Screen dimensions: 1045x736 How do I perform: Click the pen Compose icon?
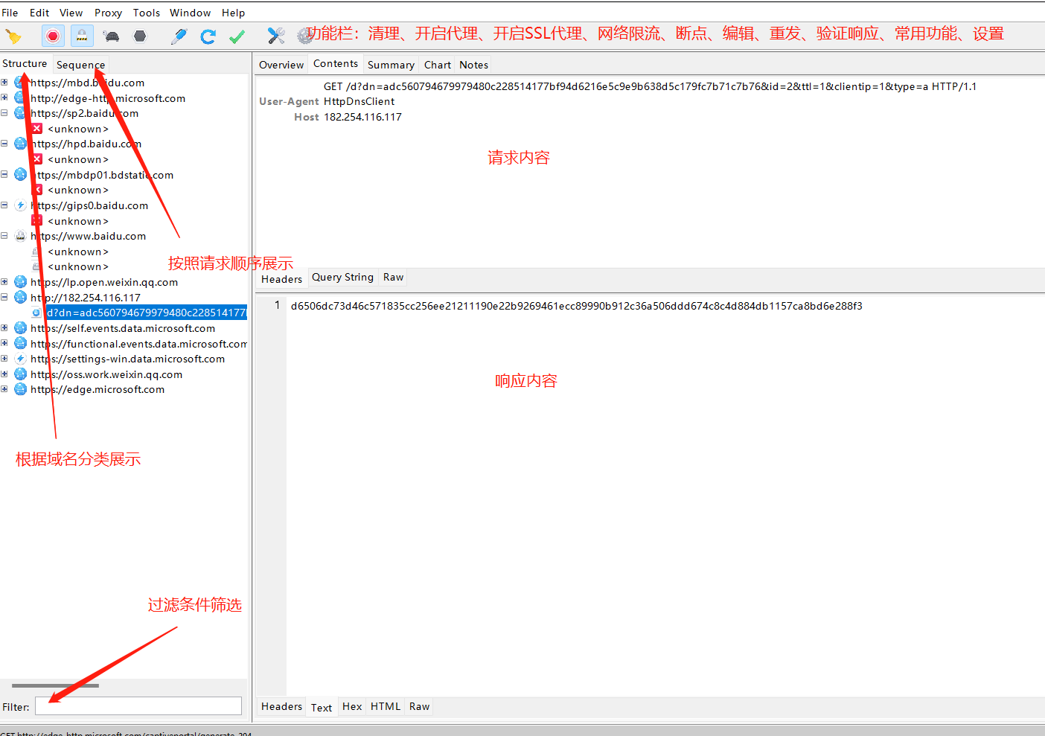(179, 36)
